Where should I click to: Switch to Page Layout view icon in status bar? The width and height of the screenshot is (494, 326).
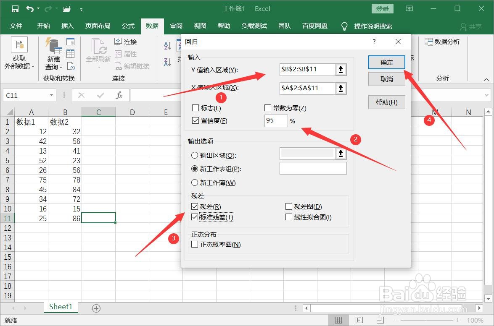(360, 320)
